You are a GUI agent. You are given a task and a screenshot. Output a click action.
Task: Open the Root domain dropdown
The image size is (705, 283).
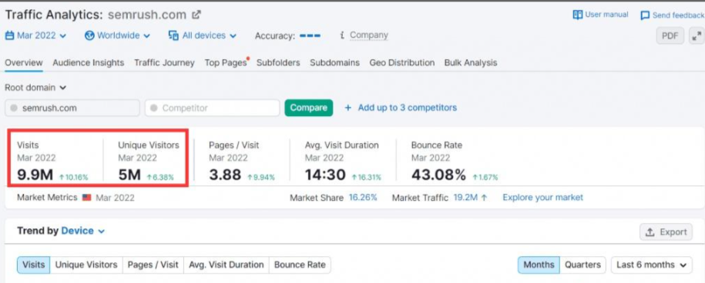click(35, 88)
